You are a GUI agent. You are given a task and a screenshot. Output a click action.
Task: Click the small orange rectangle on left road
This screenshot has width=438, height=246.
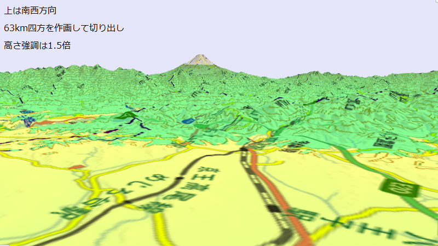pos(78,166)
